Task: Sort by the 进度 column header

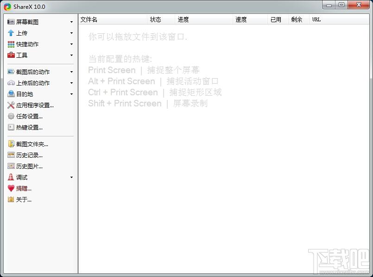Action: pyautogui.click(x=204, y=19)
